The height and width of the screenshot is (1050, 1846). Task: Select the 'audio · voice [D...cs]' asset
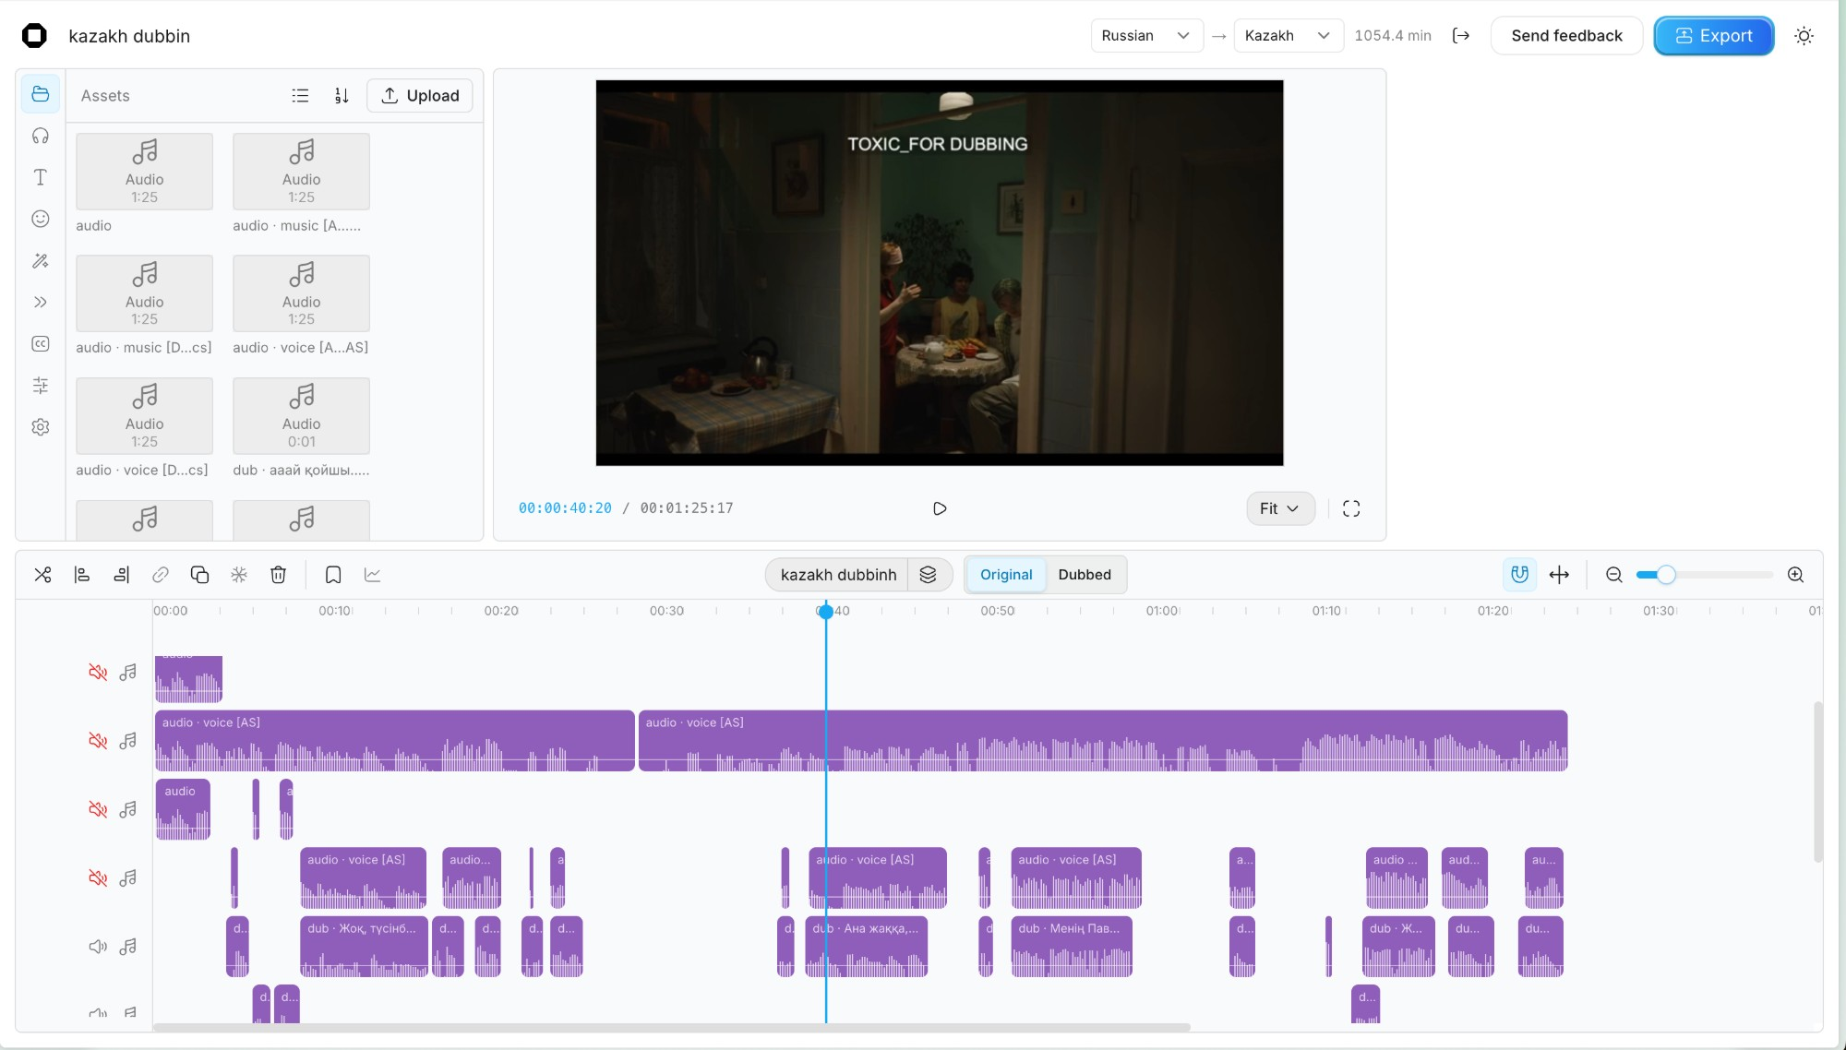(144, 416)
